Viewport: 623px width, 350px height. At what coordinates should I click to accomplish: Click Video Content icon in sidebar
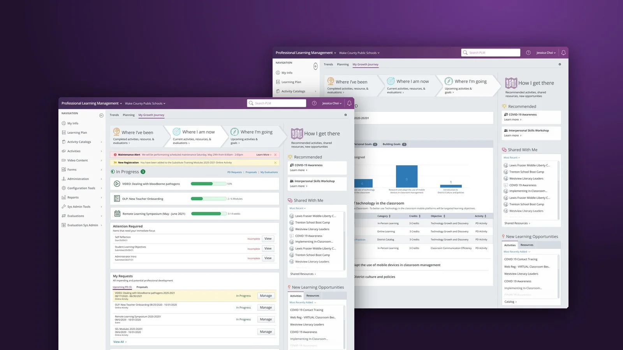pos(64,160)
